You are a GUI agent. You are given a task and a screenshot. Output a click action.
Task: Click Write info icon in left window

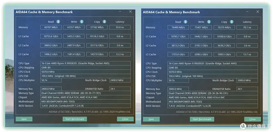pyautogui.click(x=82, y=22)
